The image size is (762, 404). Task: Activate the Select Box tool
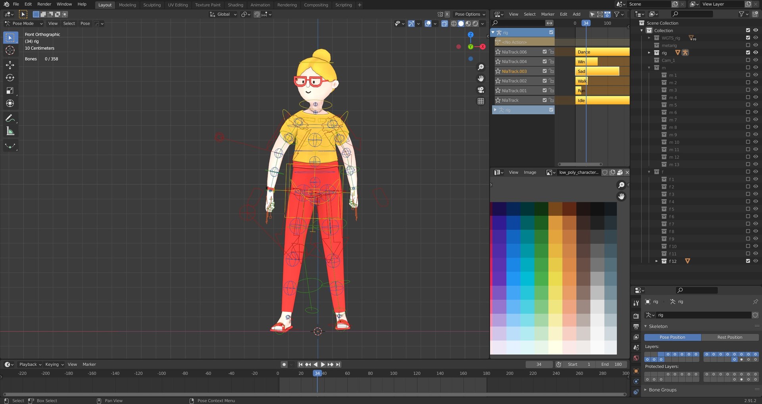coord(10,38)
